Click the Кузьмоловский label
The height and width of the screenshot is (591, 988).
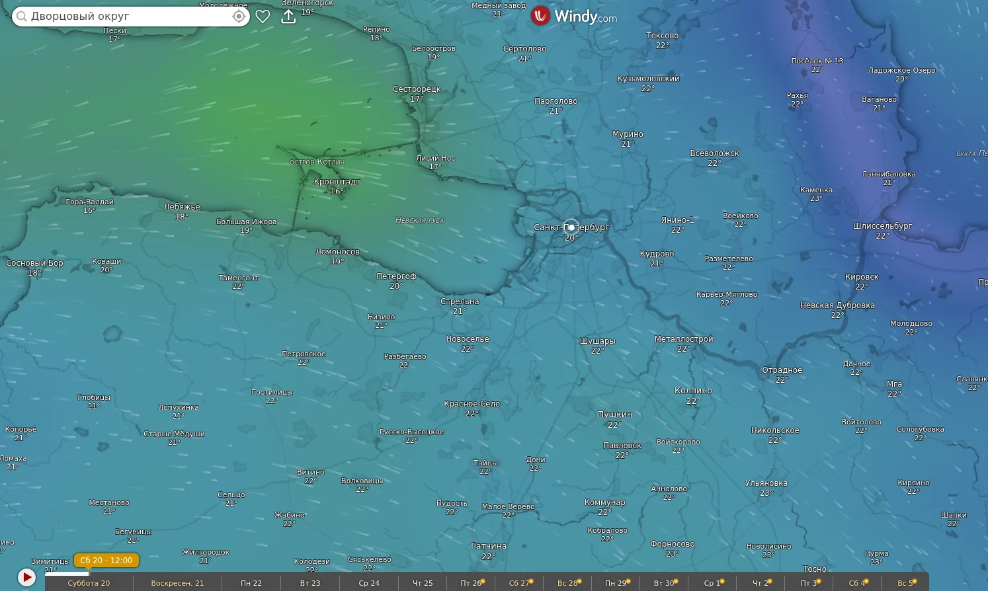point(648,79)
